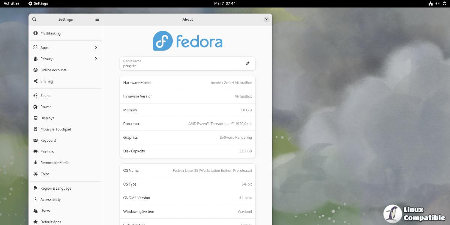450x225 pixels.
Task: Open Region & Language settings
Action: (x=55, y=189)
